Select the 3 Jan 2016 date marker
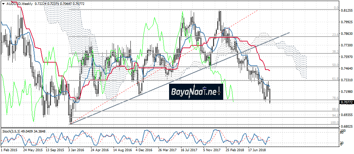 click(x=75, y=150)
